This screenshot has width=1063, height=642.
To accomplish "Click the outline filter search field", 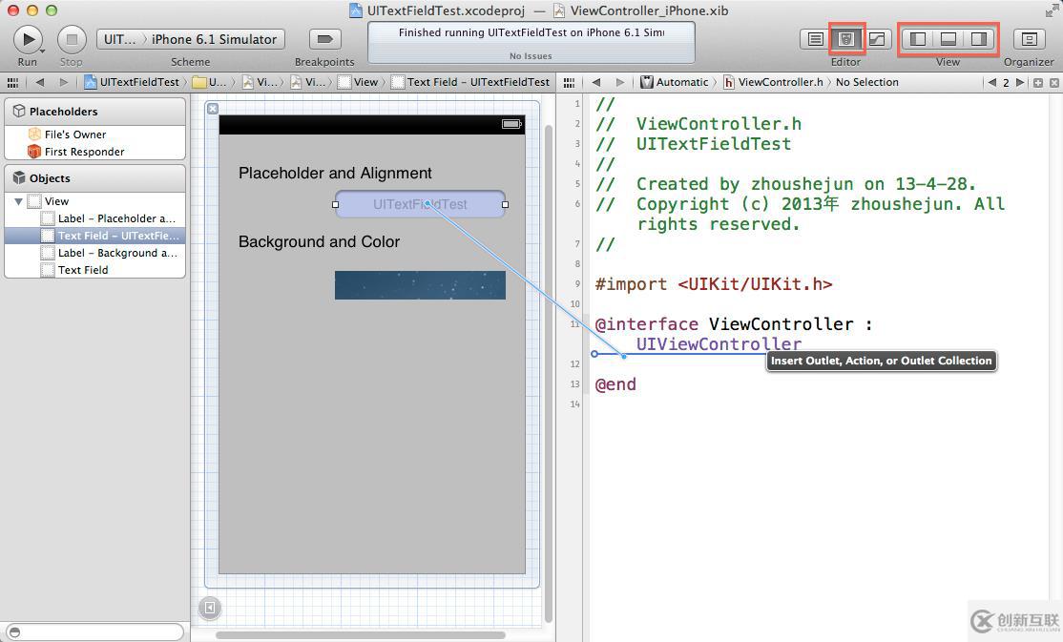I will (x=95, y=632).
